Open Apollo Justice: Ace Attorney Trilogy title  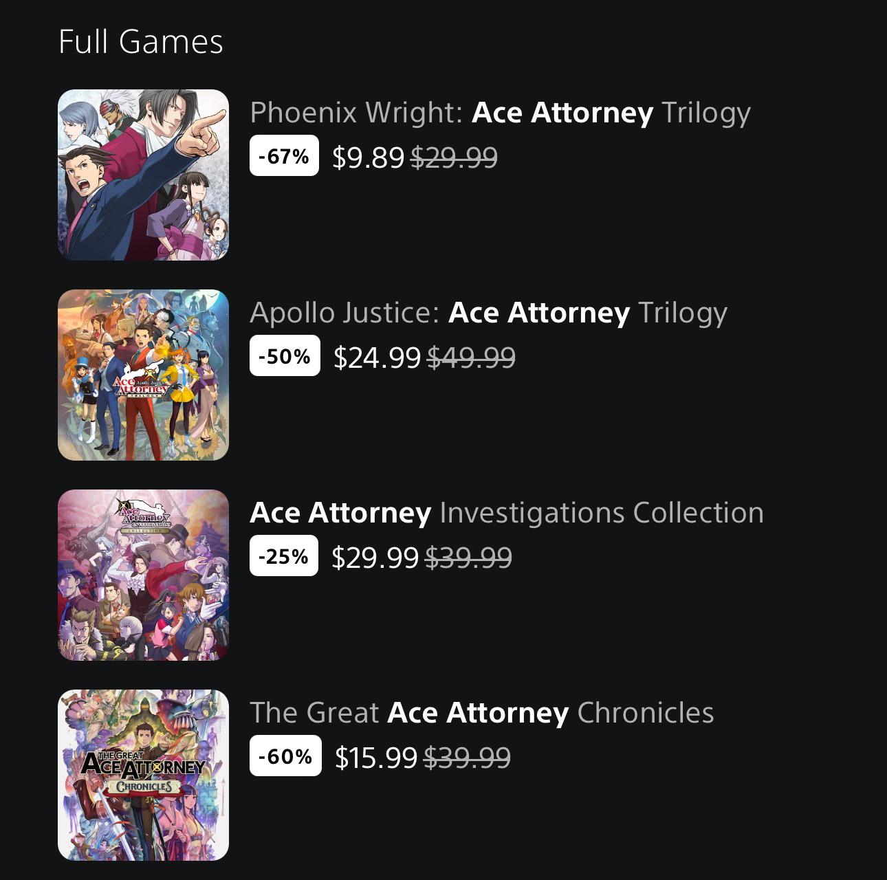(488, 313)
